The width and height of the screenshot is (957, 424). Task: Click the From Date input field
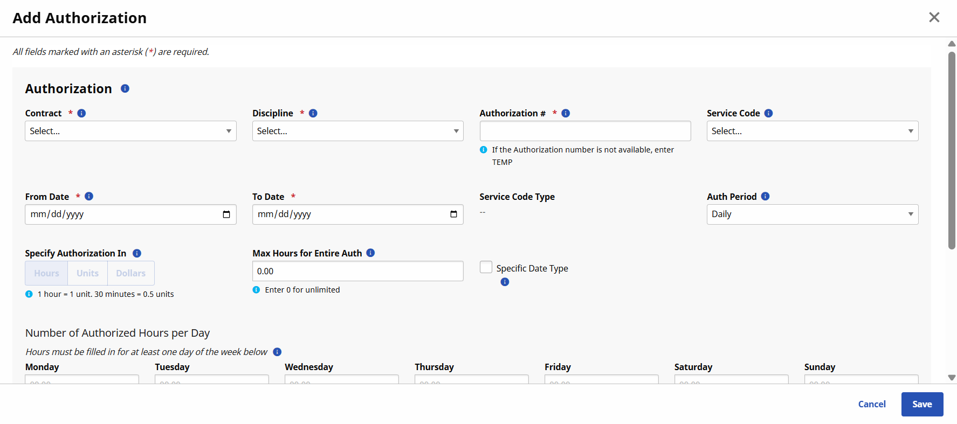[x=130, y=214]
